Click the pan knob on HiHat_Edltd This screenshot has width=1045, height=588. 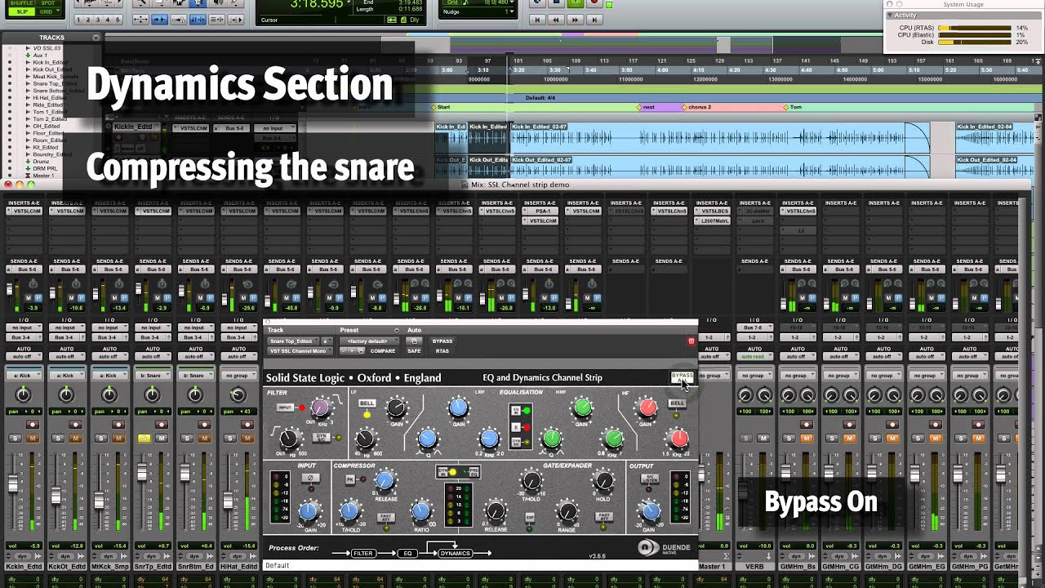click(x=238, y=395)
